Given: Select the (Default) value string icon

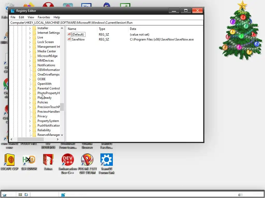Looking at the screenshot, I should pyautogui.click(x=69, y=34).
